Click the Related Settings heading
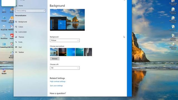 [57, 78]
